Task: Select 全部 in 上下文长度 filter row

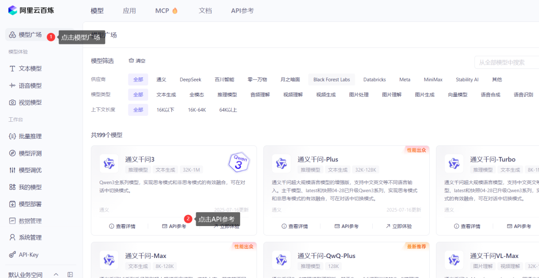Action: pos(138,110)
